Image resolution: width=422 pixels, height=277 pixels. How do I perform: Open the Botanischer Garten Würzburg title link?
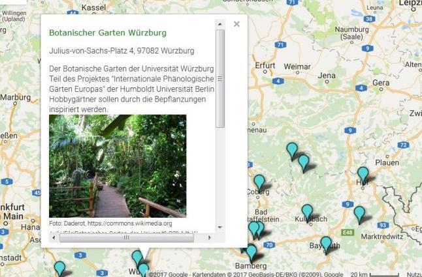108,33
